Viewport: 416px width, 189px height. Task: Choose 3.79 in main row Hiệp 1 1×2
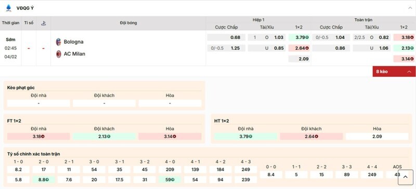point(299,37)
